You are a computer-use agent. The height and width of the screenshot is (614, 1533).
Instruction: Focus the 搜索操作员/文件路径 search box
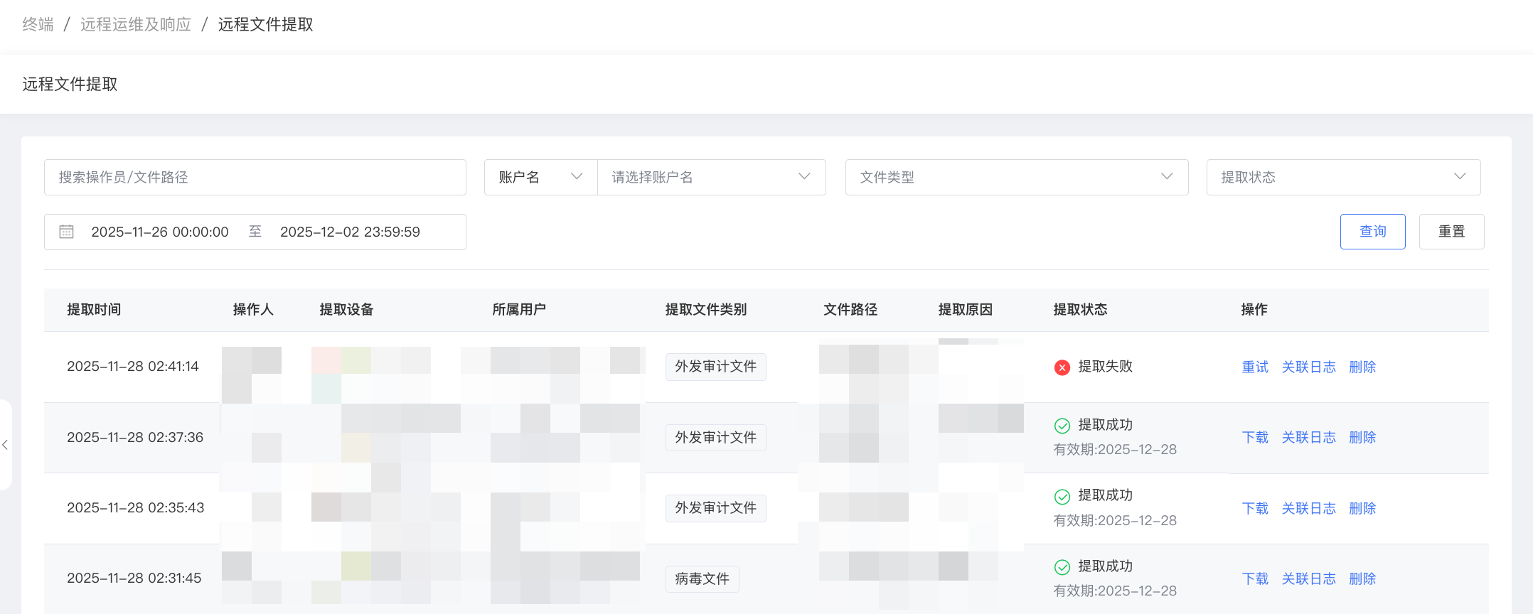click(255, 177)
